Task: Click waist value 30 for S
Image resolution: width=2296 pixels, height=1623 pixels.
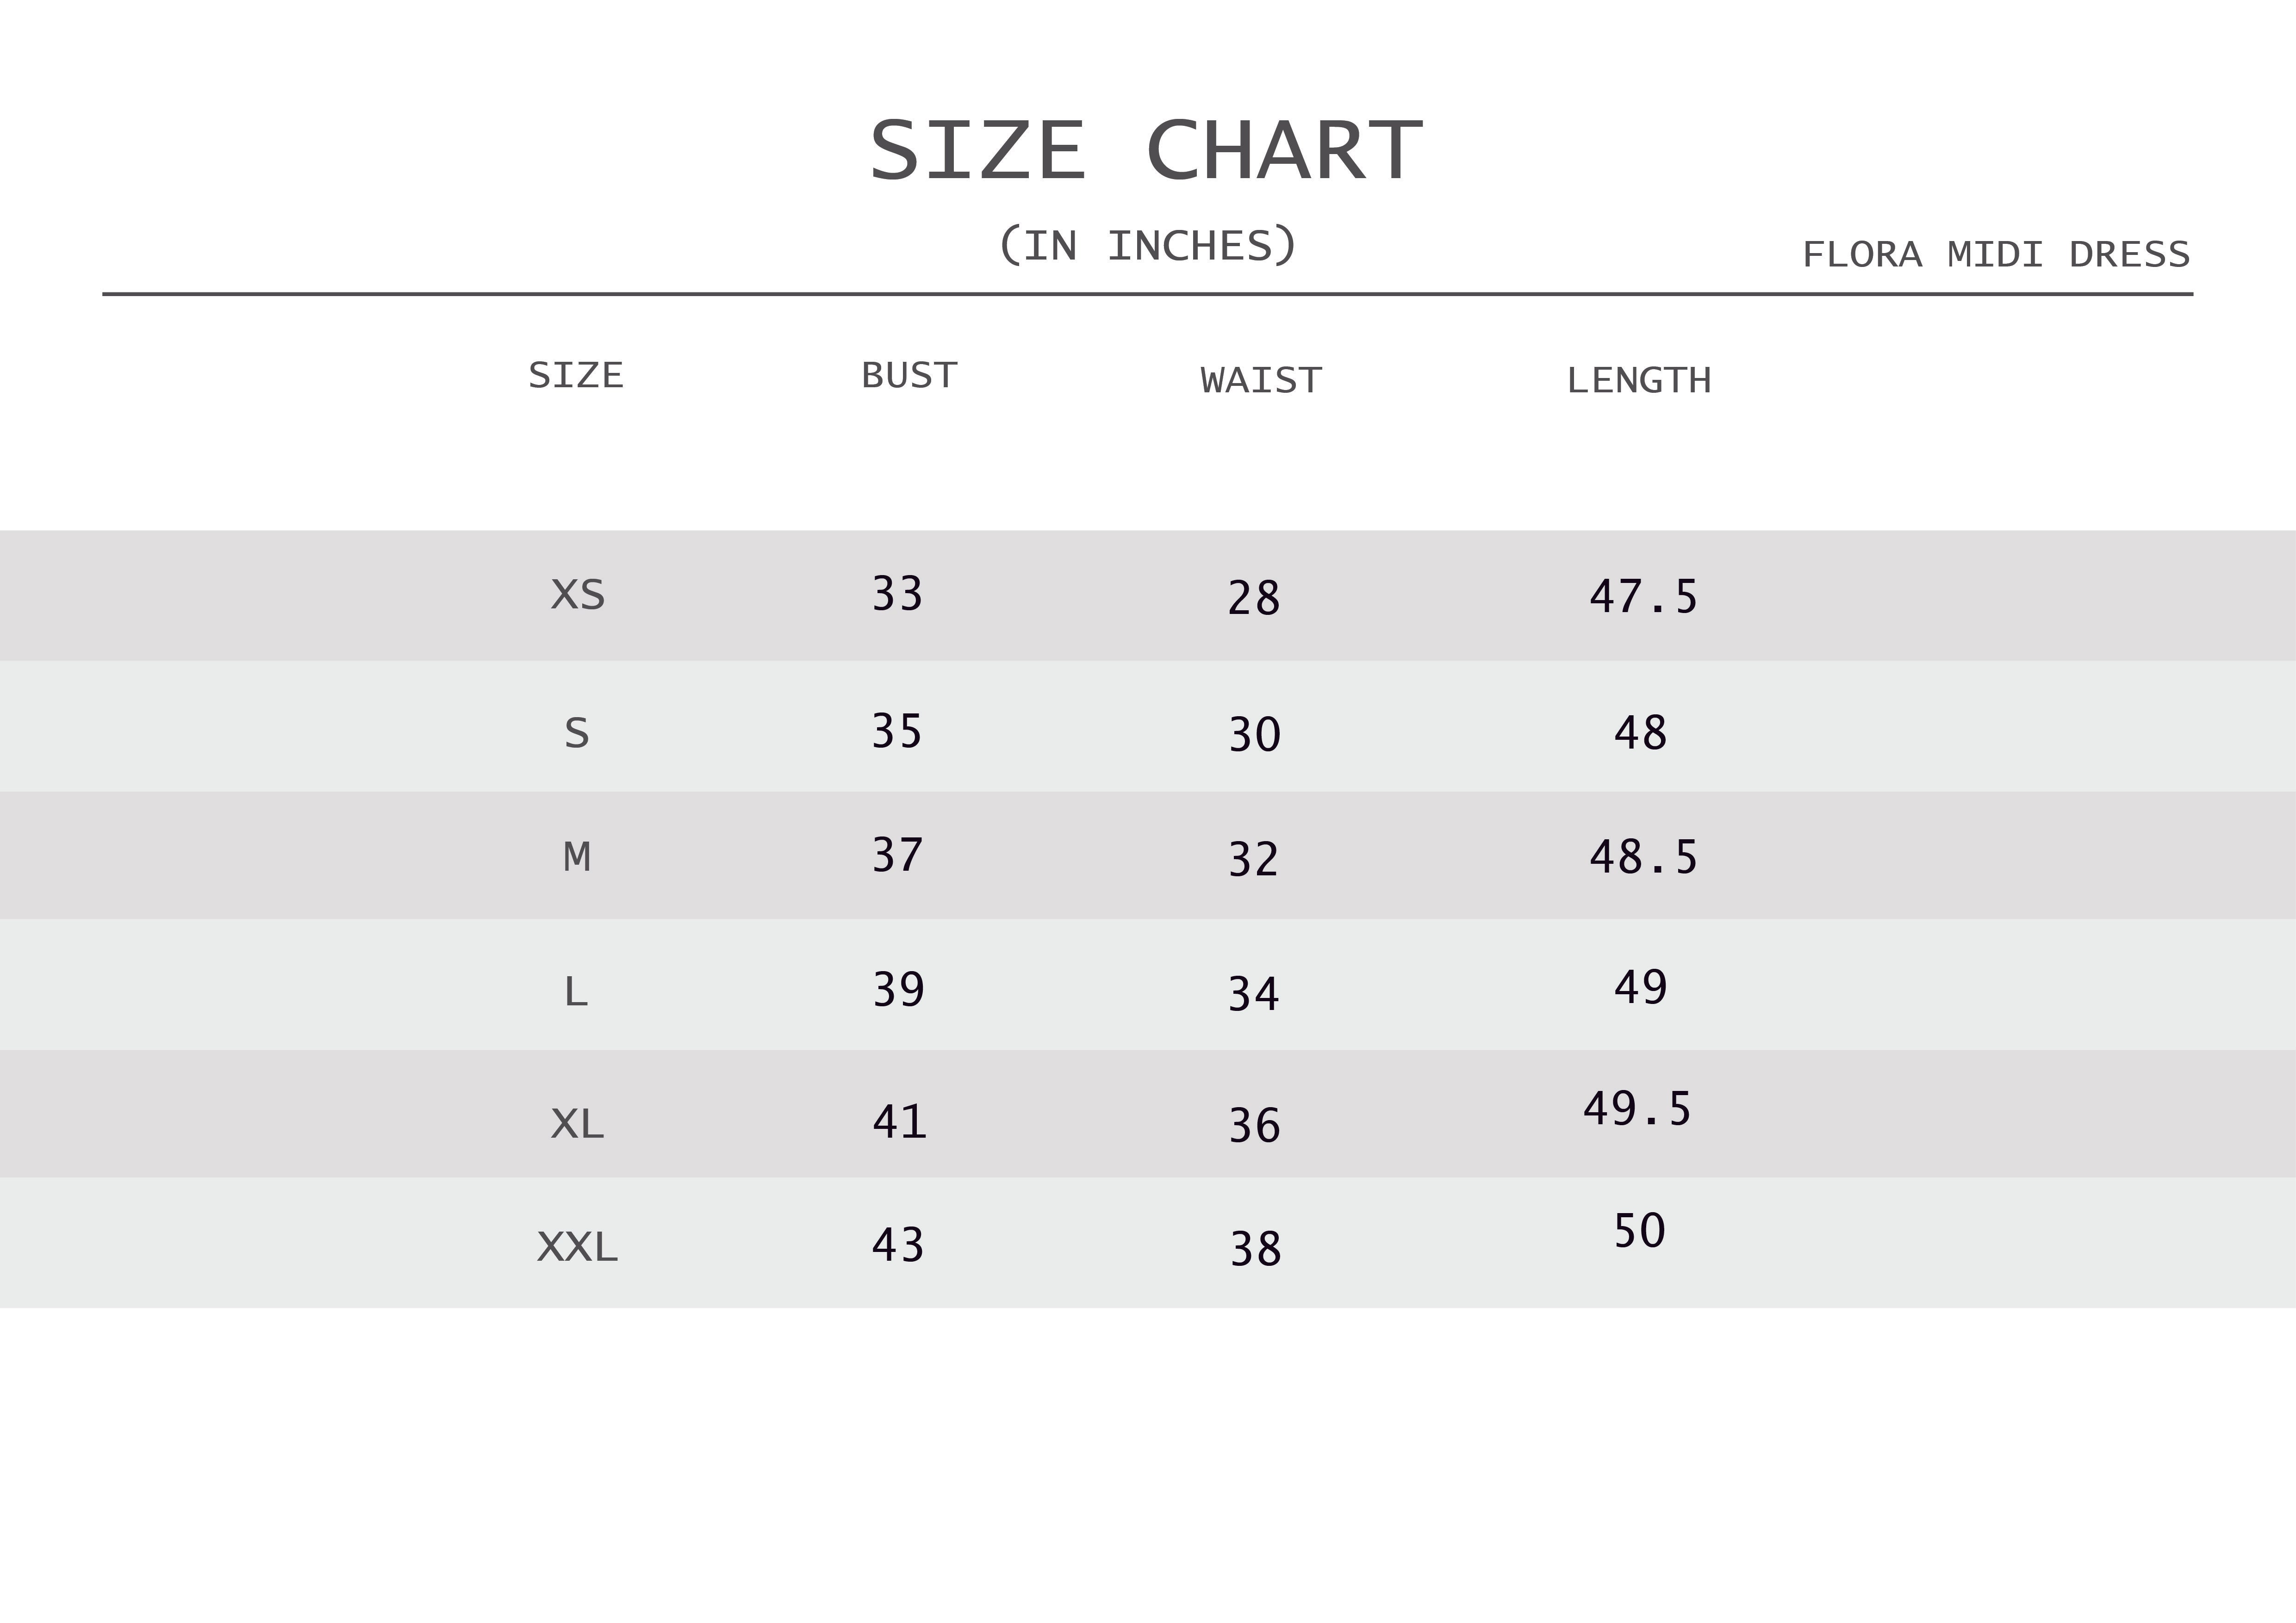Action: pos(1254,735)
